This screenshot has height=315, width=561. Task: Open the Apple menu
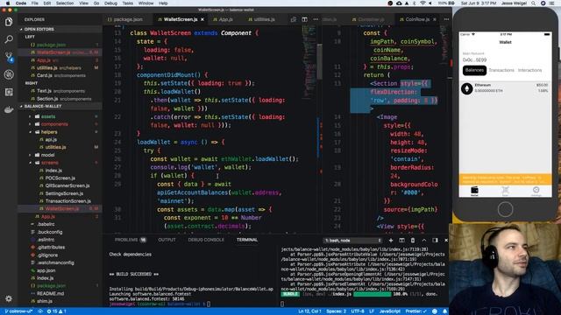click(x=8, y=3)
